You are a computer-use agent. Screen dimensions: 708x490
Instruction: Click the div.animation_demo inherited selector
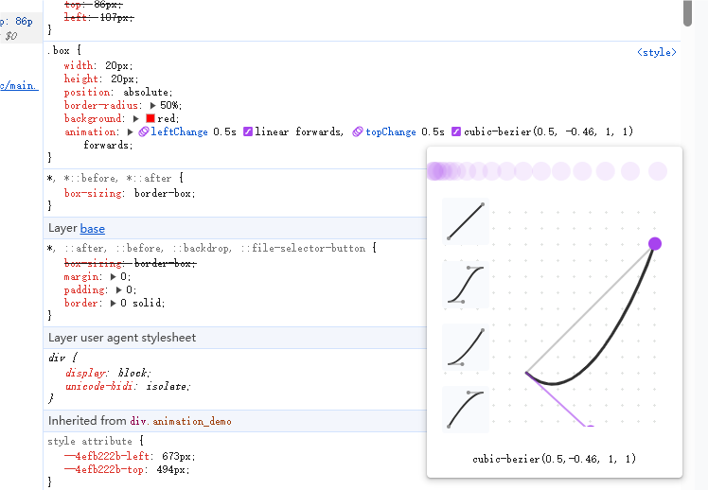181,421
